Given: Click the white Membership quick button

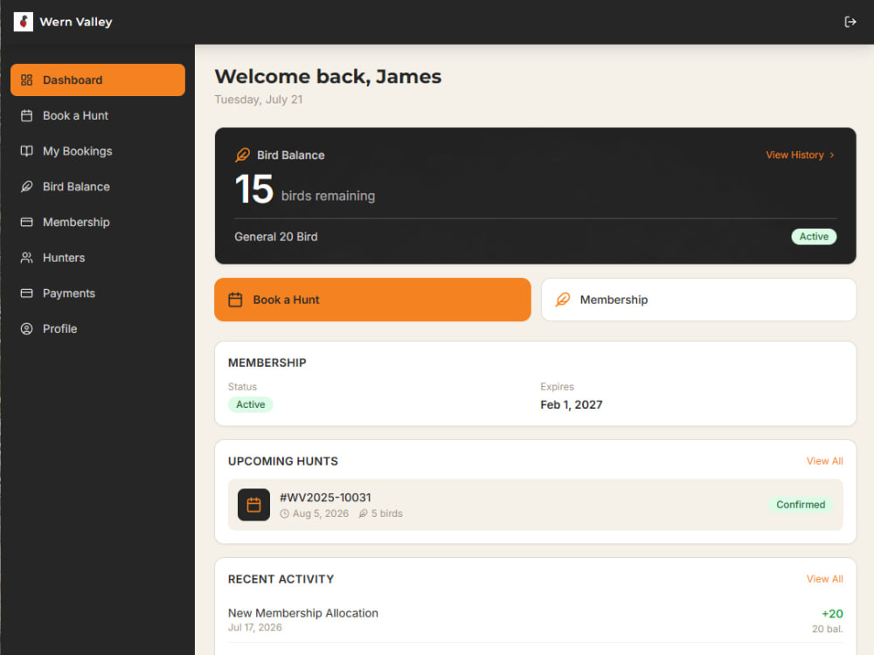Looking at the screenshot, I should 698,300.
